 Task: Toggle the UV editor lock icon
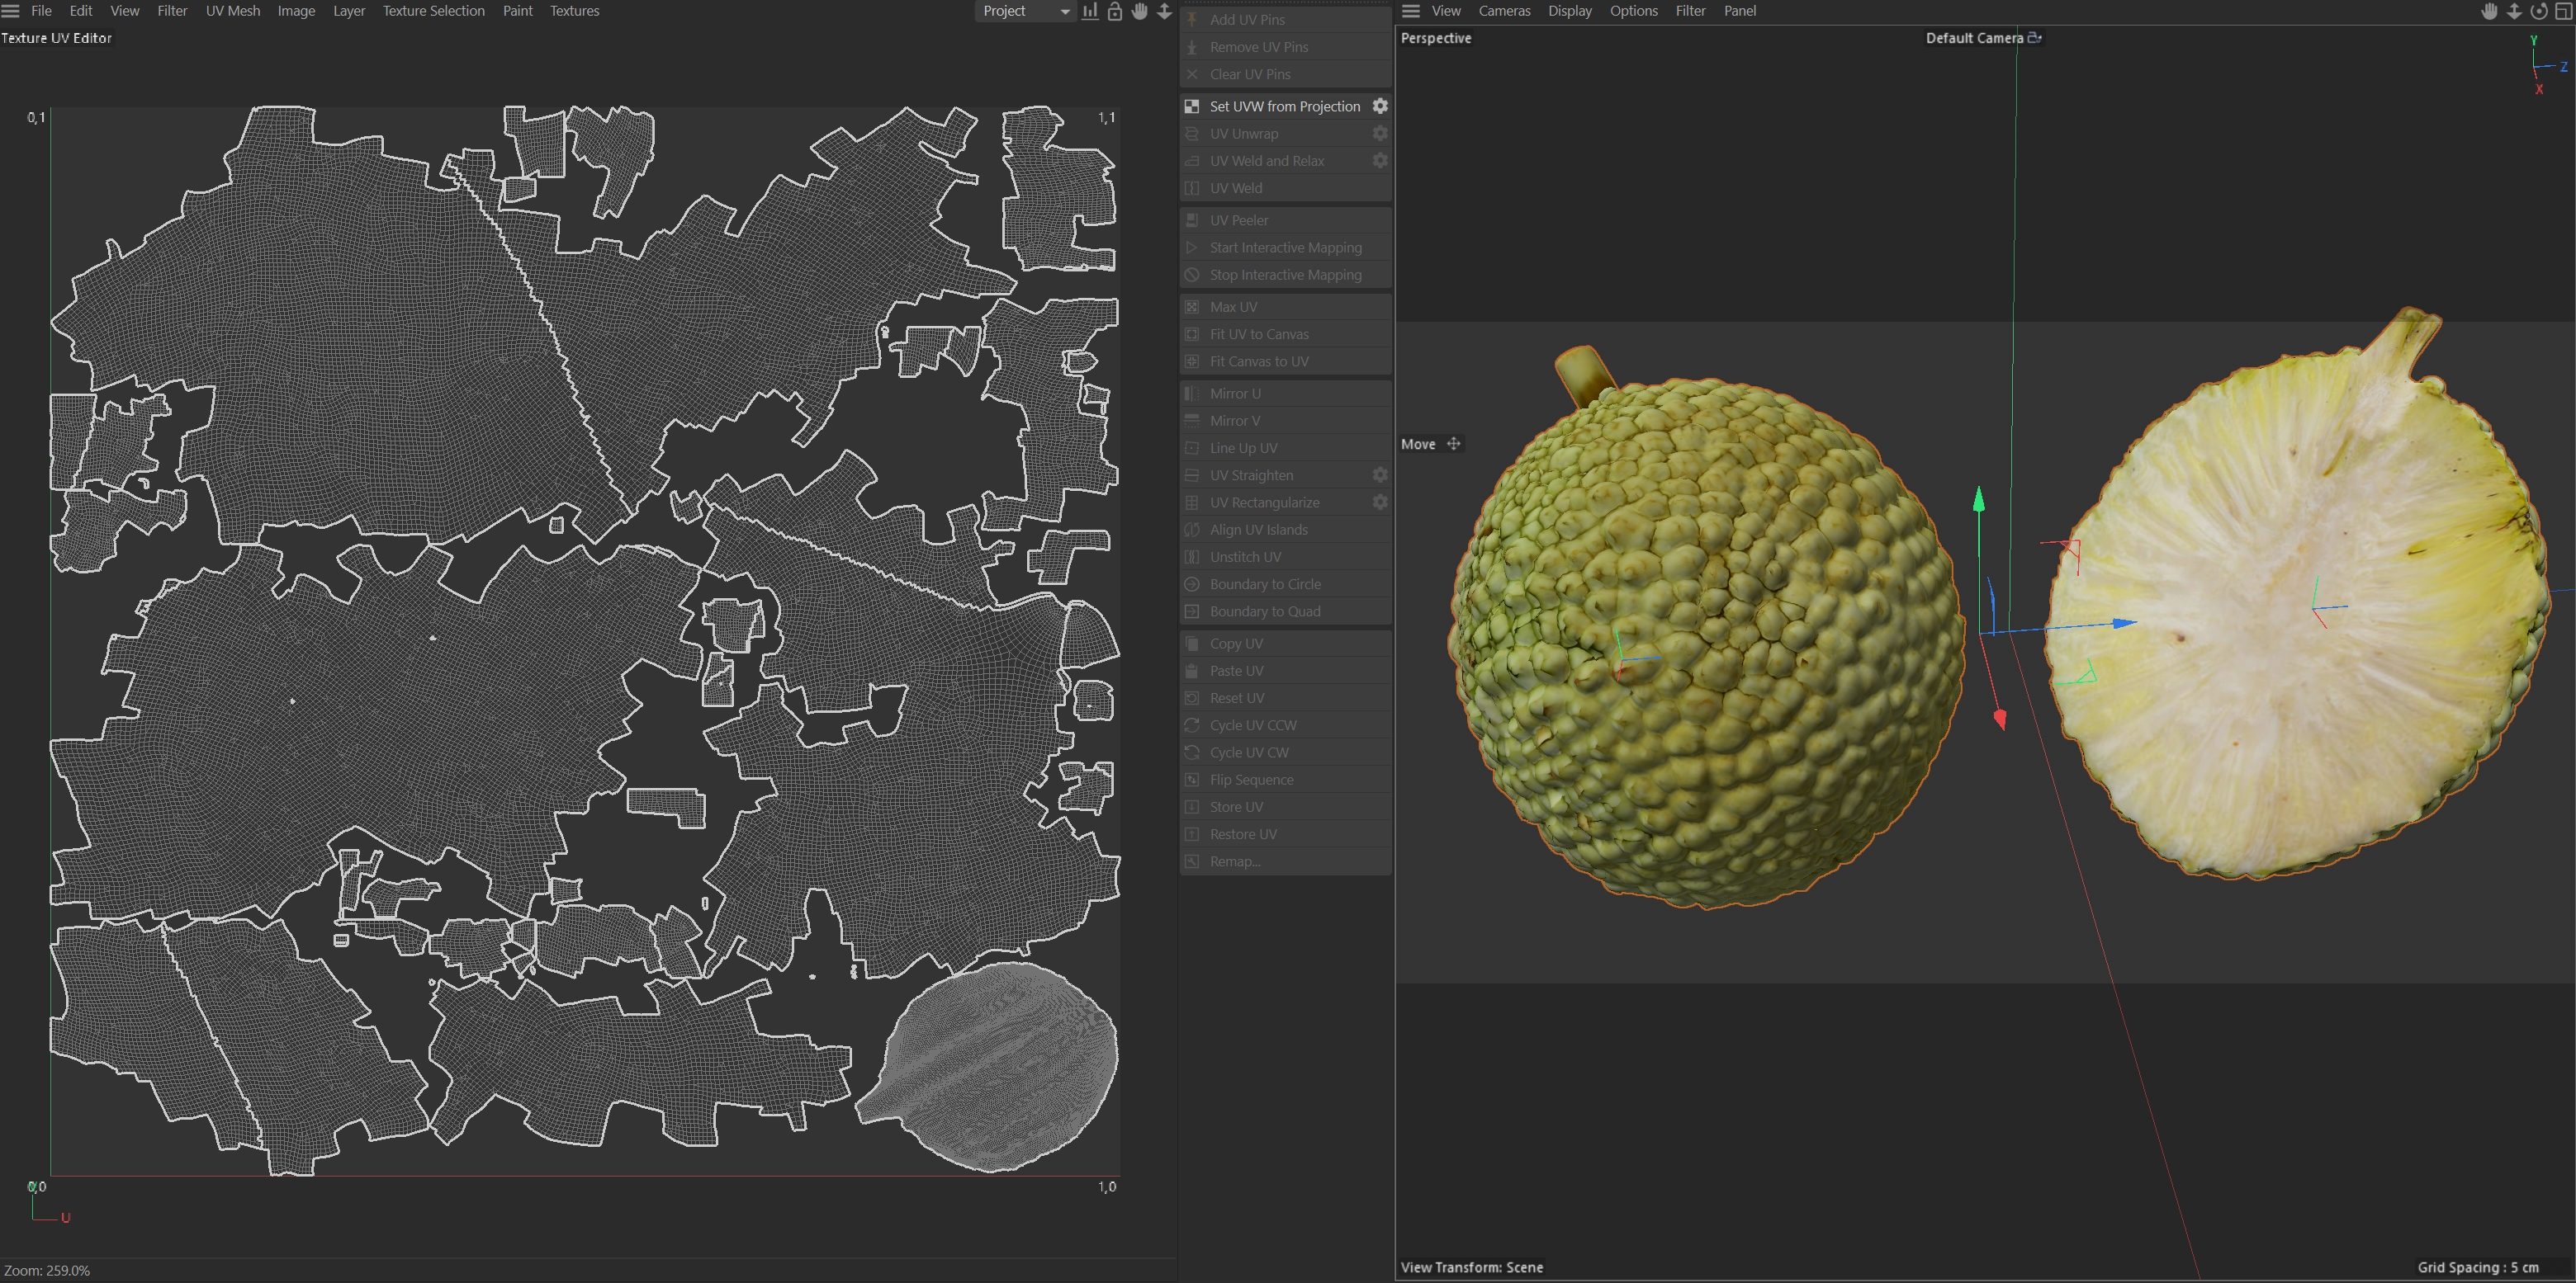tap(1114, 11)
